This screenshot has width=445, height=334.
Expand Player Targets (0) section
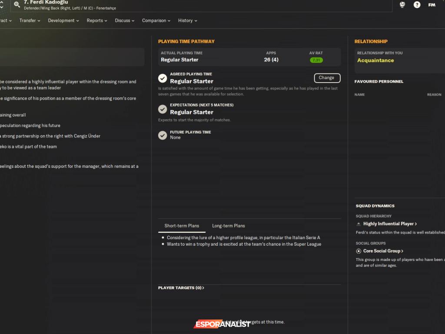pyautogui.click(x=181, y=288)
